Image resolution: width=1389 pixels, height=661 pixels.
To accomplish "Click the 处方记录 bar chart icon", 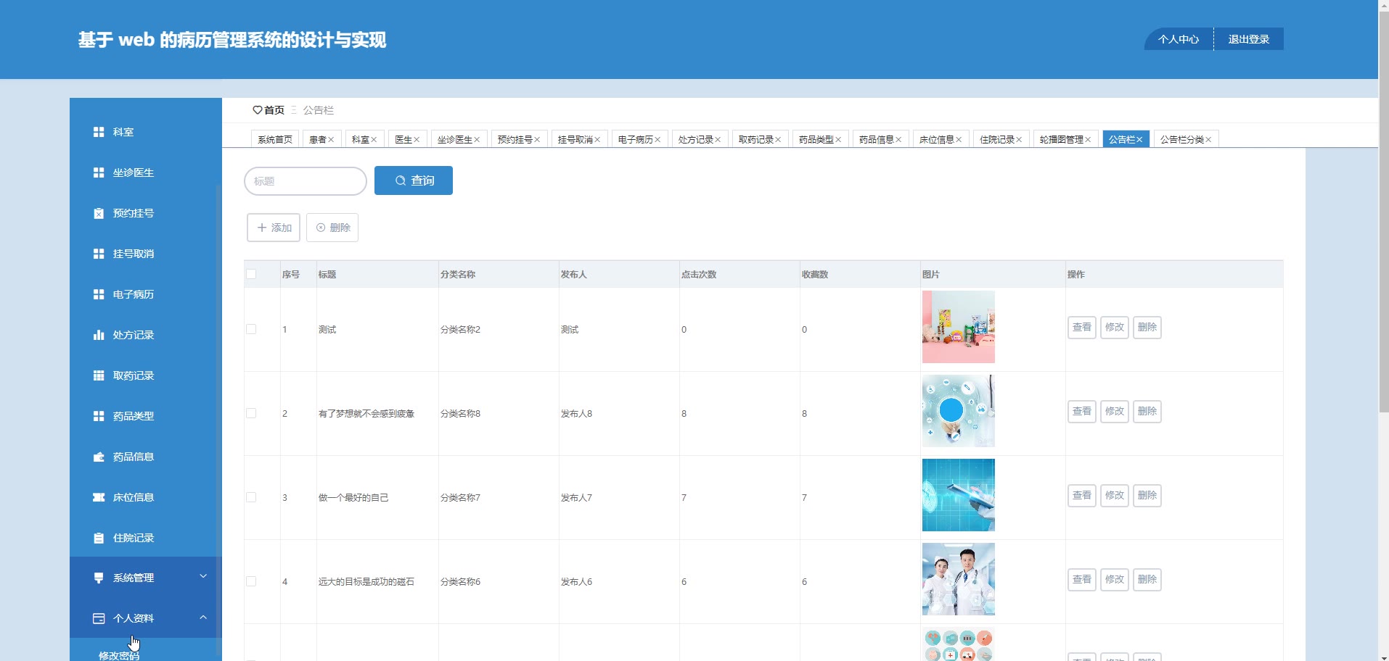I will click(x=99, y=335).
